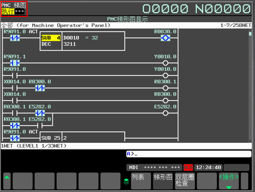The width and height of the screenshot is (255, 192).
Task: Switch to the 梯形图 ladder softkey
Action: tap(163, 181)
